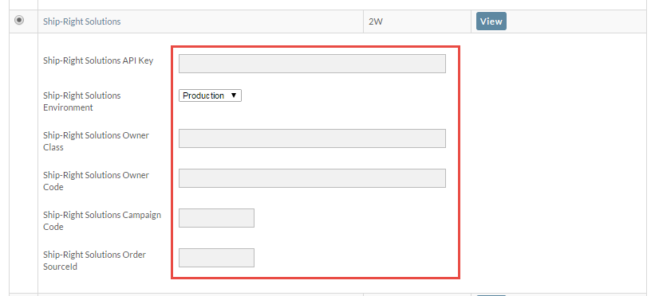Screen dimensions: 651x296
Task: Click the Ship-Right Solutions Campaign Code label
Action: click(x=102, y=220)
